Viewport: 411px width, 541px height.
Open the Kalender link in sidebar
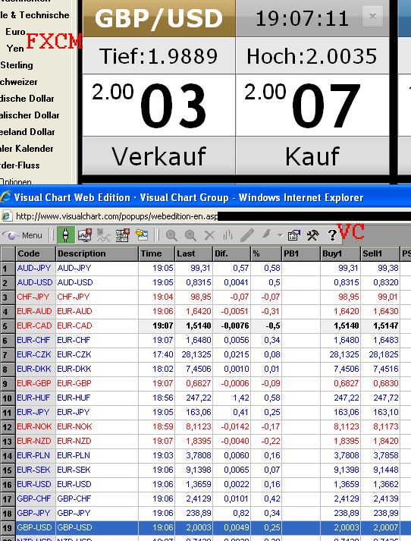[27, 149]
